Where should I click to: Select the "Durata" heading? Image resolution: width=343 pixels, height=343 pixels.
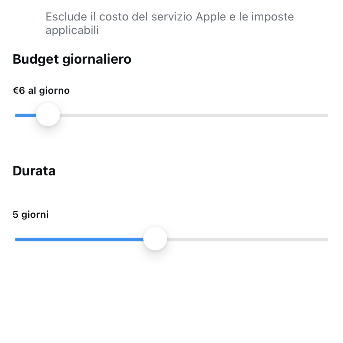point(34,171)
